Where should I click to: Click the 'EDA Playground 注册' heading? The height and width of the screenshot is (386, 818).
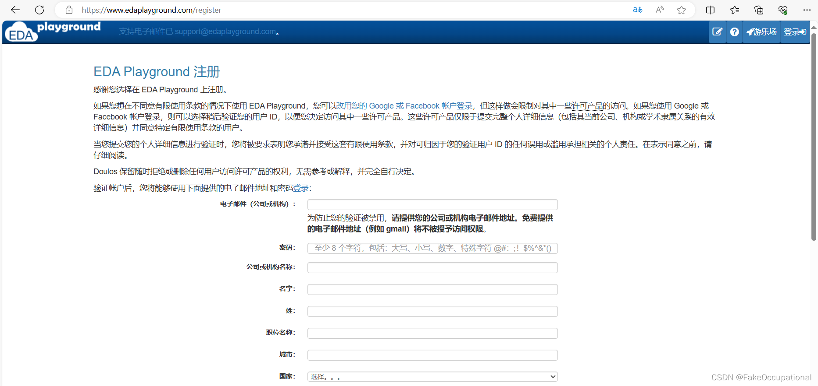(157, 72)
